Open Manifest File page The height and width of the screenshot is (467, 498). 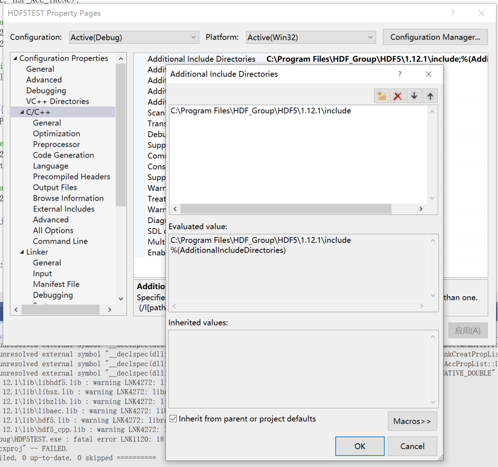click(56, 284)
